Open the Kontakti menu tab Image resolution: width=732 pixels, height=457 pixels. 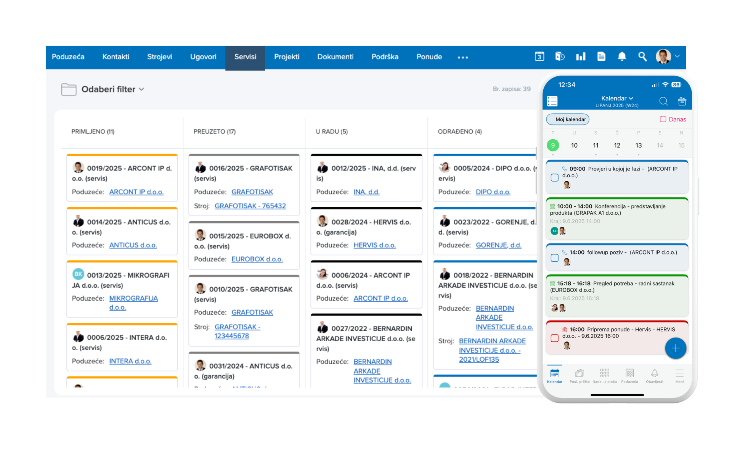coord(116,56)
